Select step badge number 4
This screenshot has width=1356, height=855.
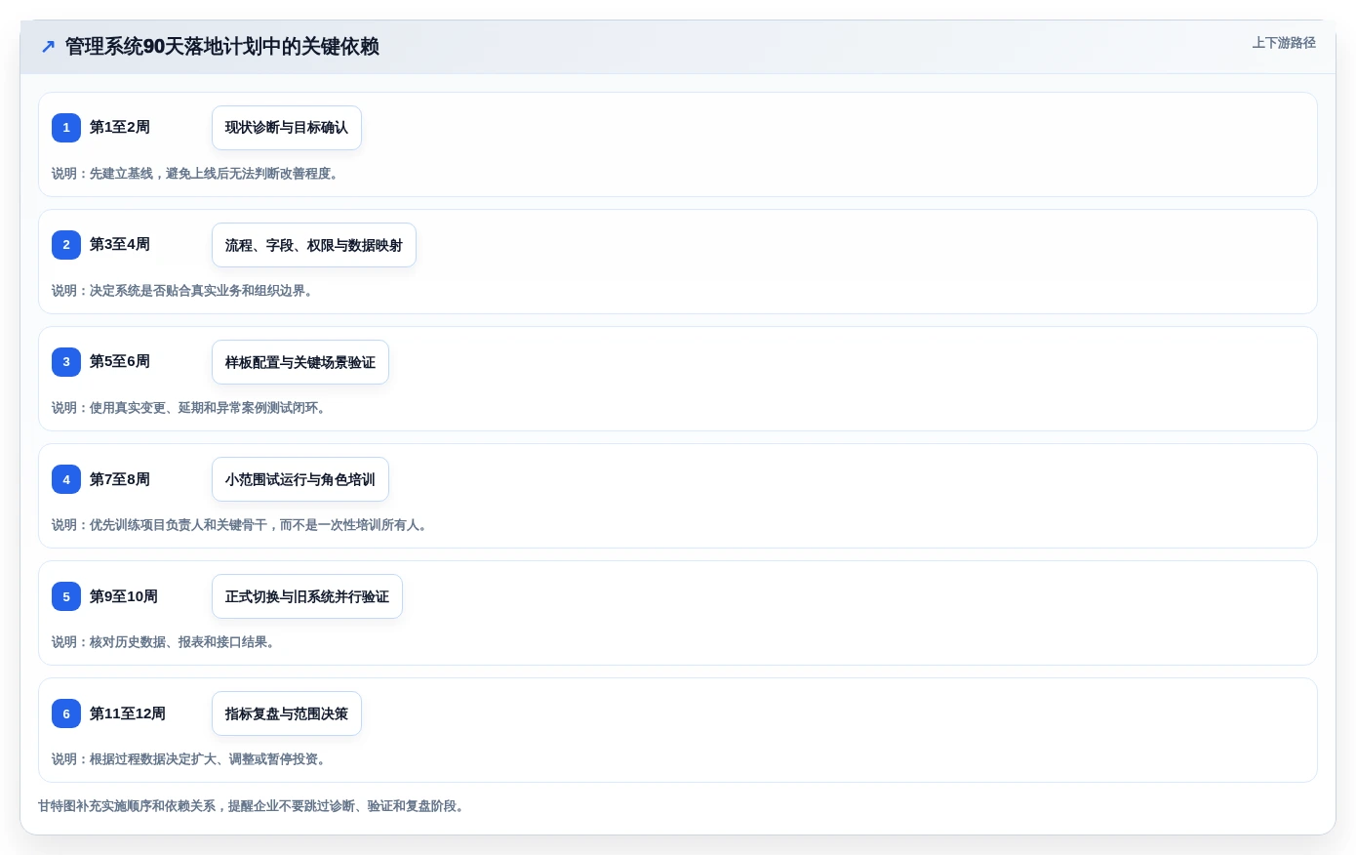coord(66,479)
